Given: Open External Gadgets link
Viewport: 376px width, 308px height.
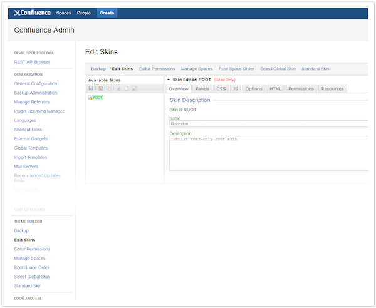Looking at the screenshot, I should click(31, 139).
